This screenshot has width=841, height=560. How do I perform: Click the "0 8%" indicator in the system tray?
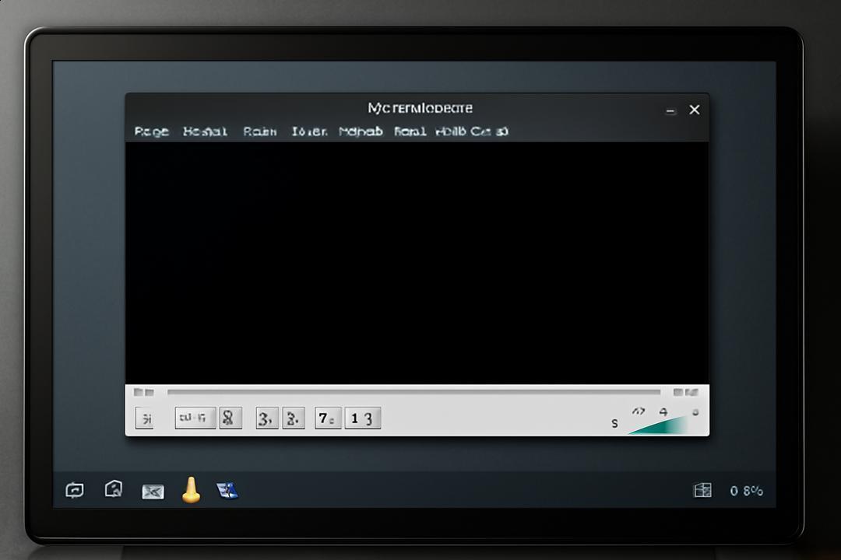(746, 490)
